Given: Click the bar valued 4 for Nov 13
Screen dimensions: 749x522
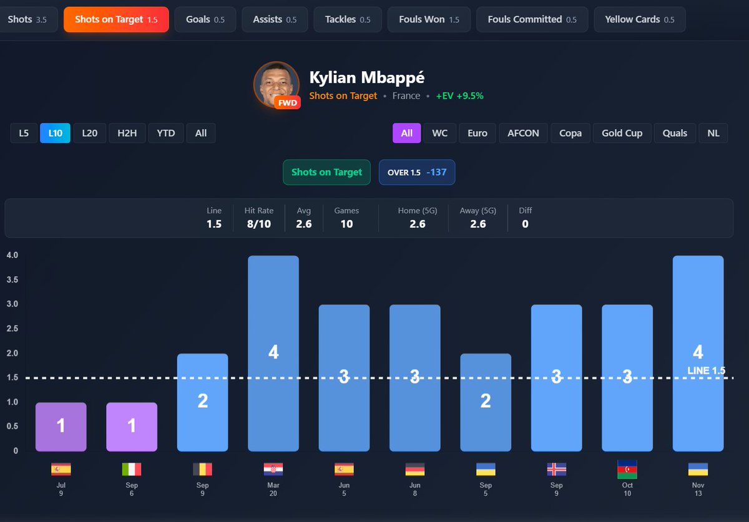Looking at the screenshot, I should pyautogui.click(x=698, y=354).
